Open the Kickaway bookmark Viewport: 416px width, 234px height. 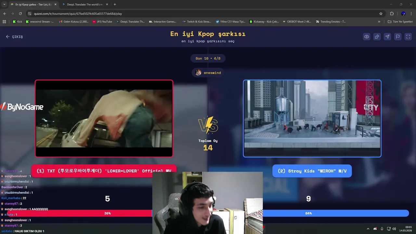(264, 22)
